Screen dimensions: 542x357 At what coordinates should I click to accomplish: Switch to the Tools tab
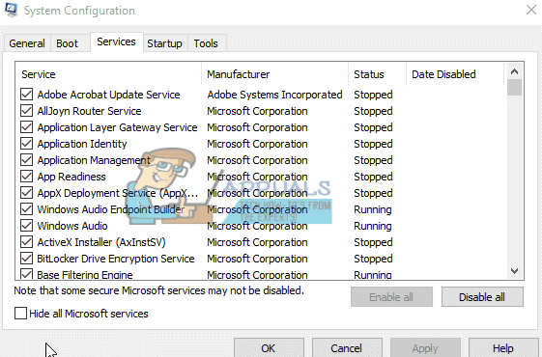207,43
